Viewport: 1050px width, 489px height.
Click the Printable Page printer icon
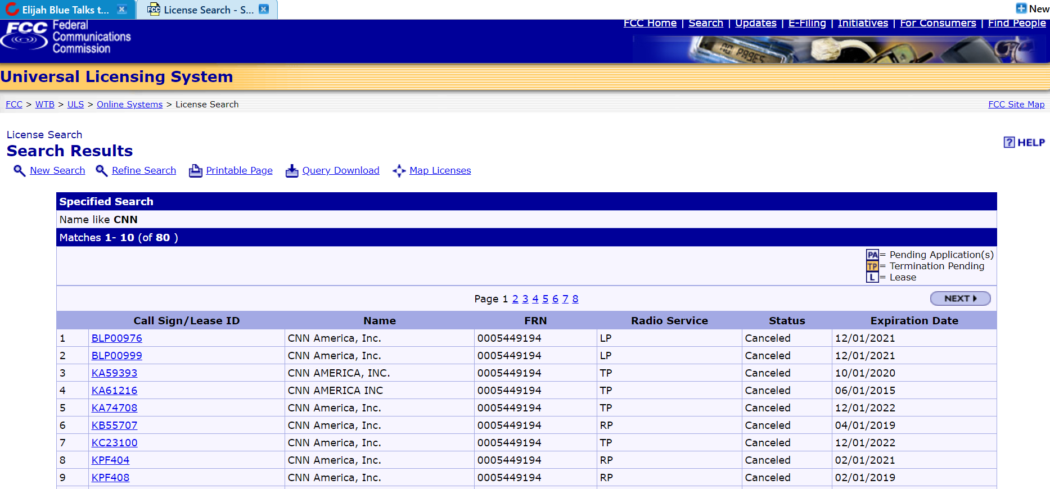point(195,171)
